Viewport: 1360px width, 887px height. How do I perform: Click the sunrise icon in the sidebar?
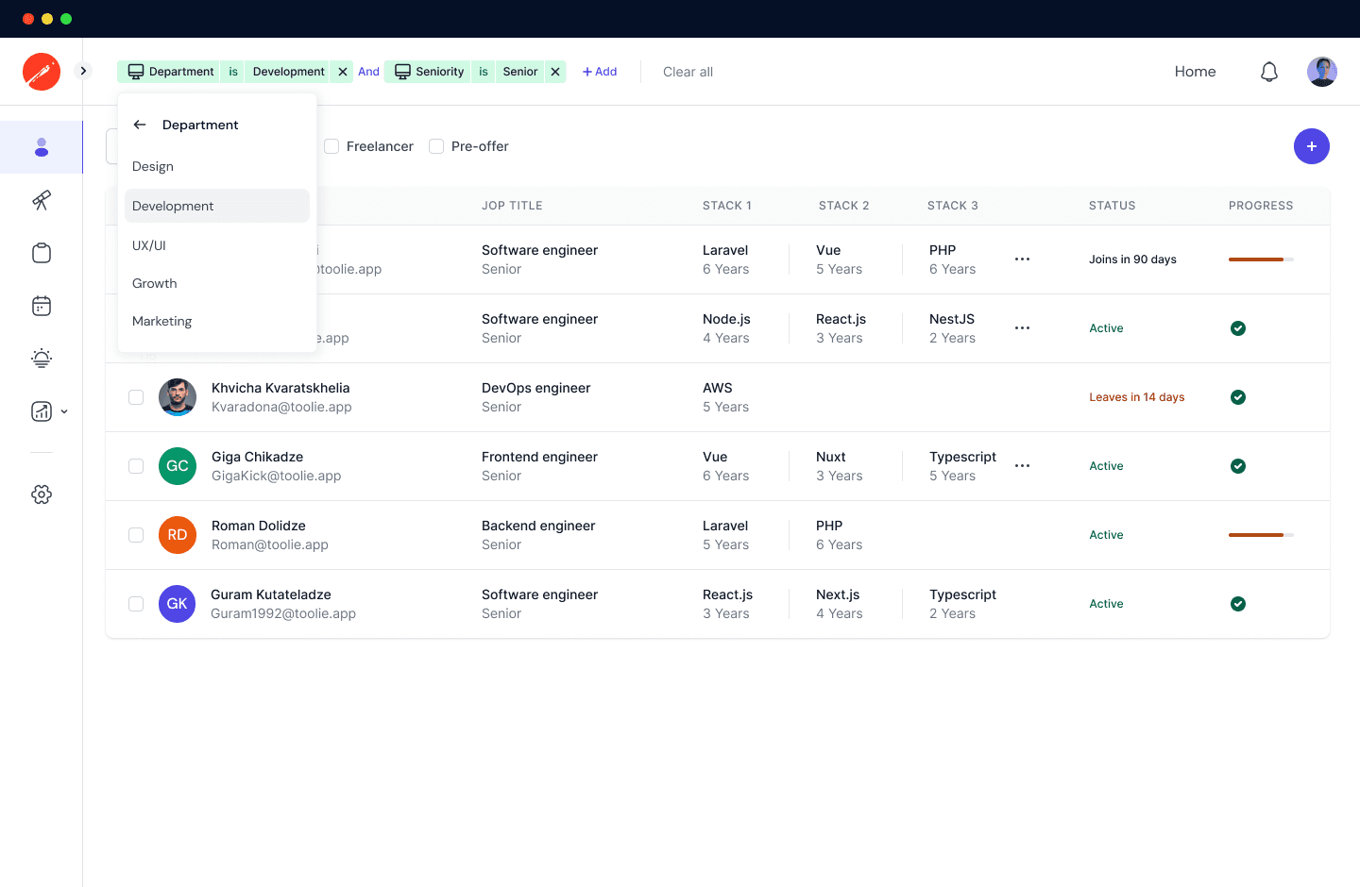42,359
